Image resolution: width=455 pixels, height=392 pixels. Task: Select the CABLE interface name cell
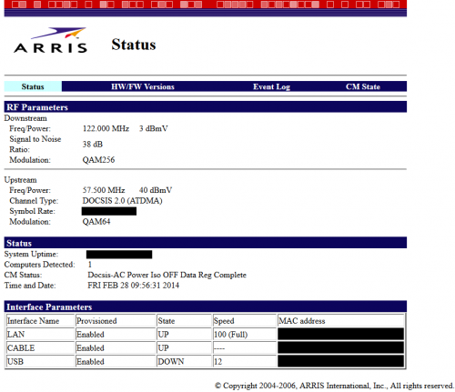click(40, 347)
